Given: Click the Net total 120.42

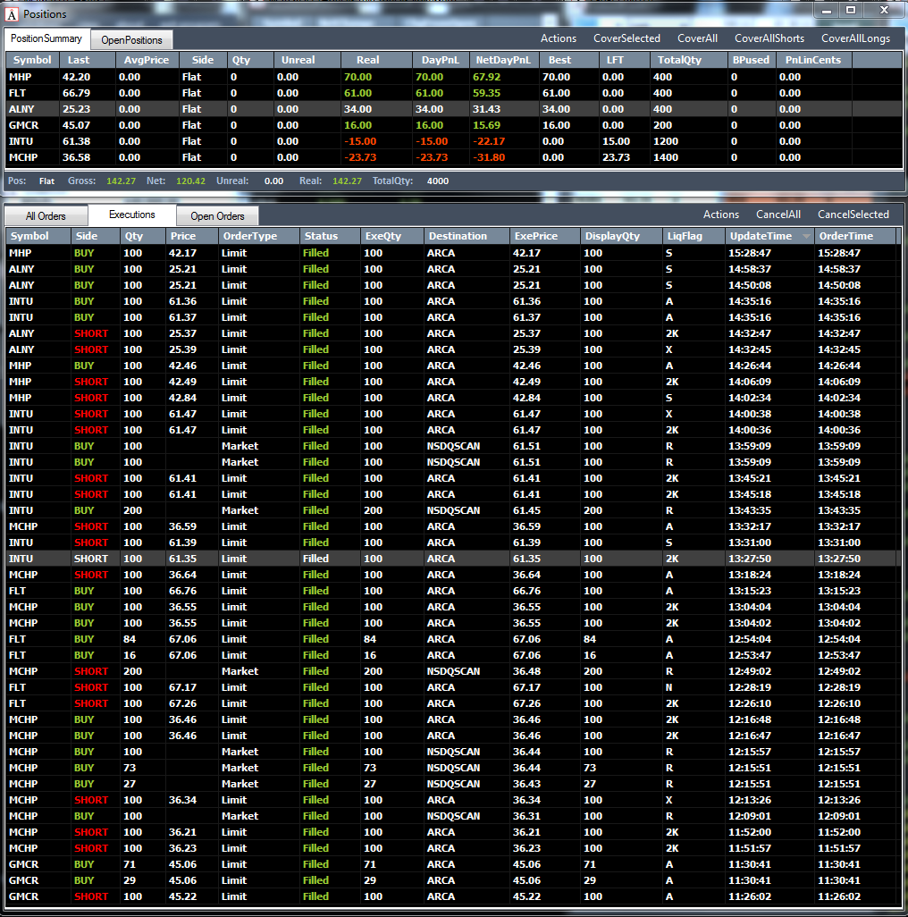Looking at the screenshot, I should pos(190,181).
